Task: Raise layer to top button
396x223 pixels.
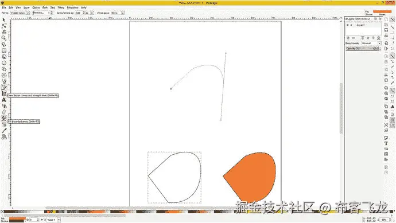Action: [x=362, y=38]
